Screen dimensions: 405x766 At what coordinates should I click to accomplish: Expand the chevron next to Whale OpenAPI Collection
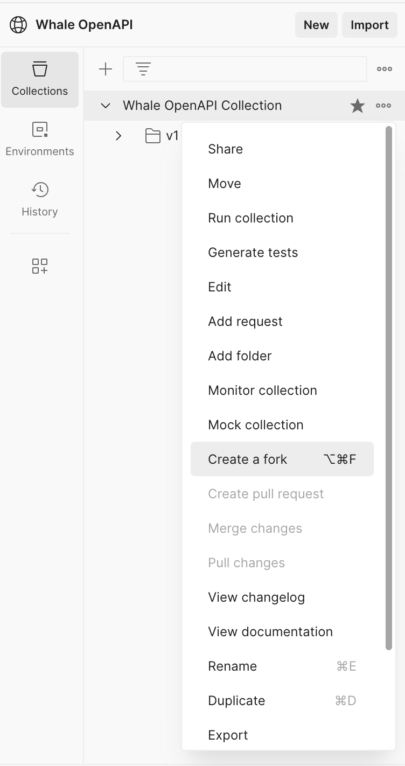pos(106,106)
